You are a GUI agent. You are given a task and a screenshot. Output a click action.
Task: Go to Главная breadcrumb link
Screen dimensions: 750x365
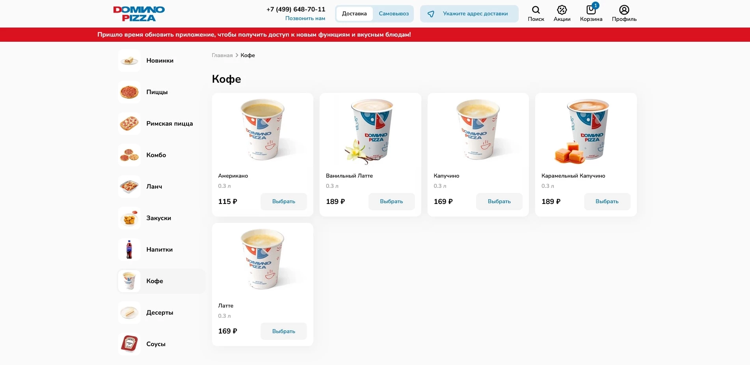(222, 56)
